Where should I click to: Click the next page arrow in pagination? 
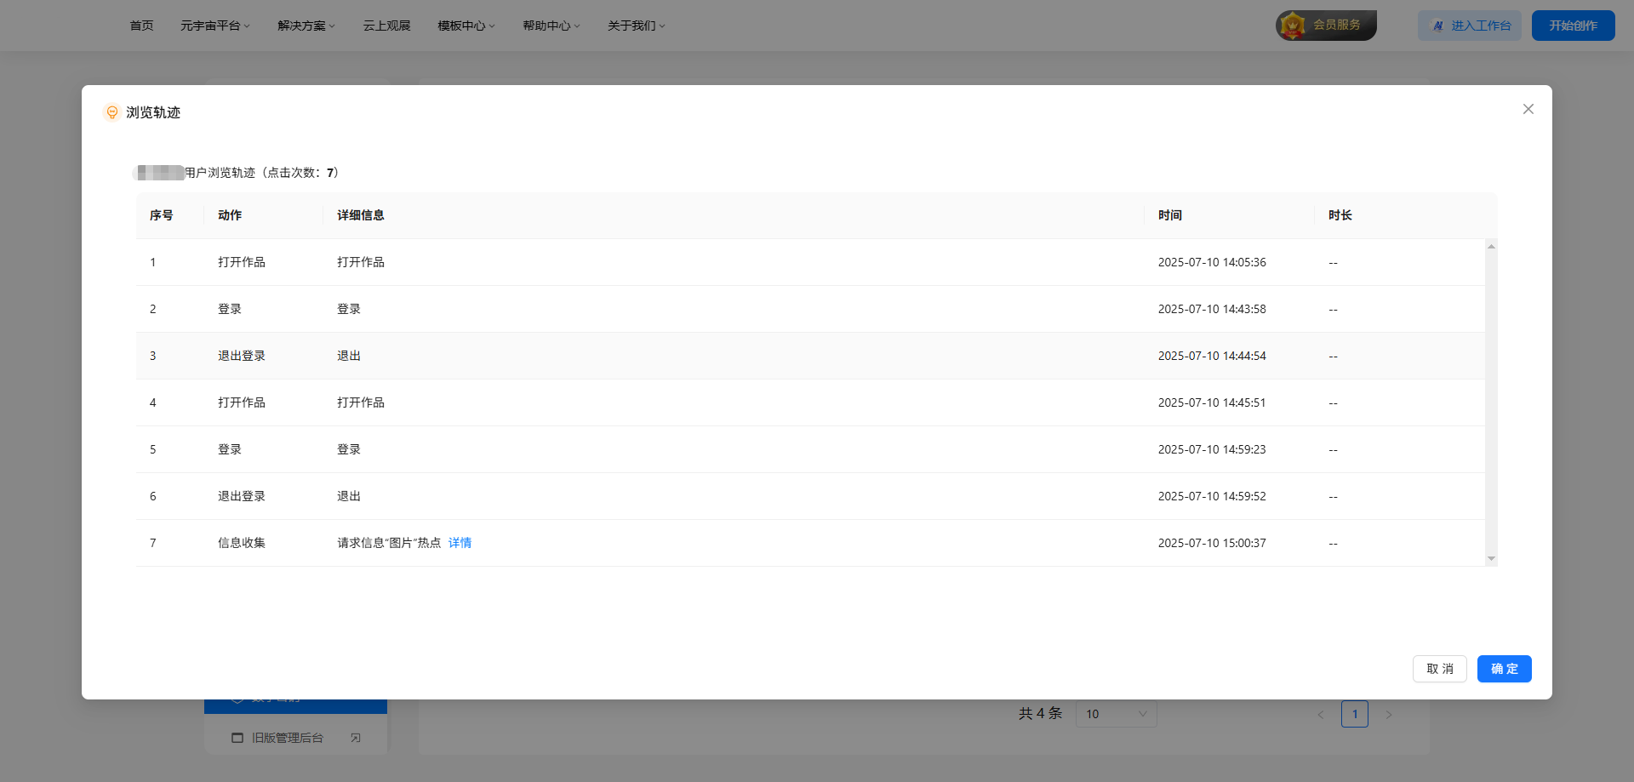click(1389, 715)
